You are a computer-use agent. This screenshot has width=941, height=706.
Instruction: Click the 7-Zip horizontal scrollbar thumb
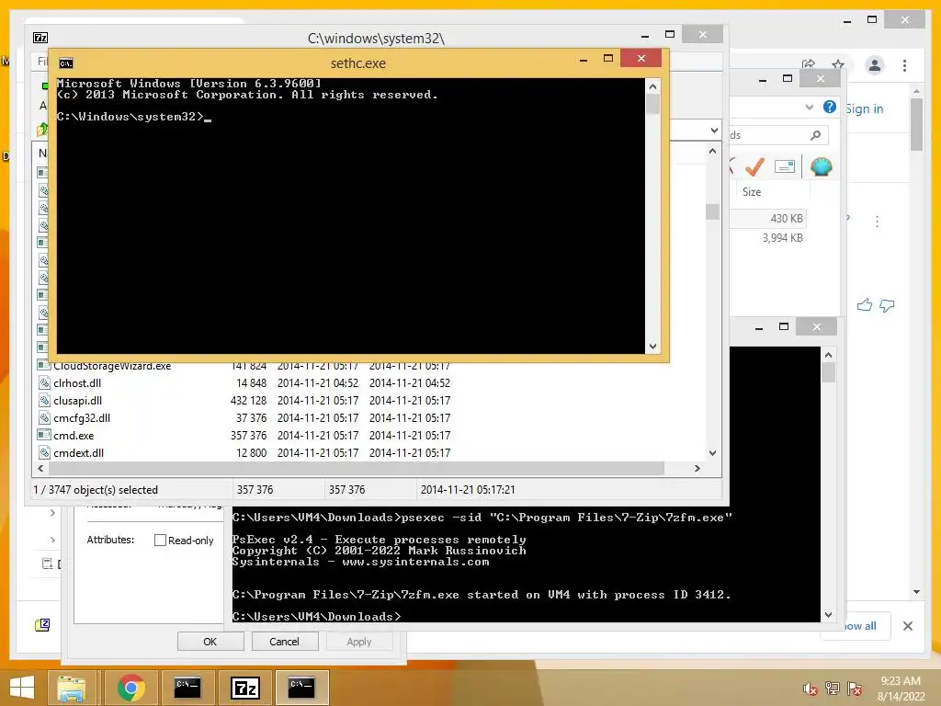(356, 468)
